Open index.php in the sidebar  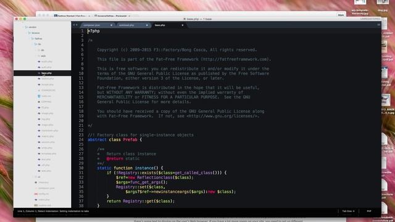click(x=44, y=200)
